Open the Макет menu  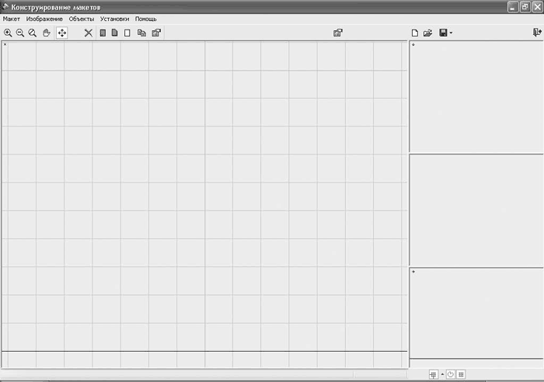click(x=11, y=19)
